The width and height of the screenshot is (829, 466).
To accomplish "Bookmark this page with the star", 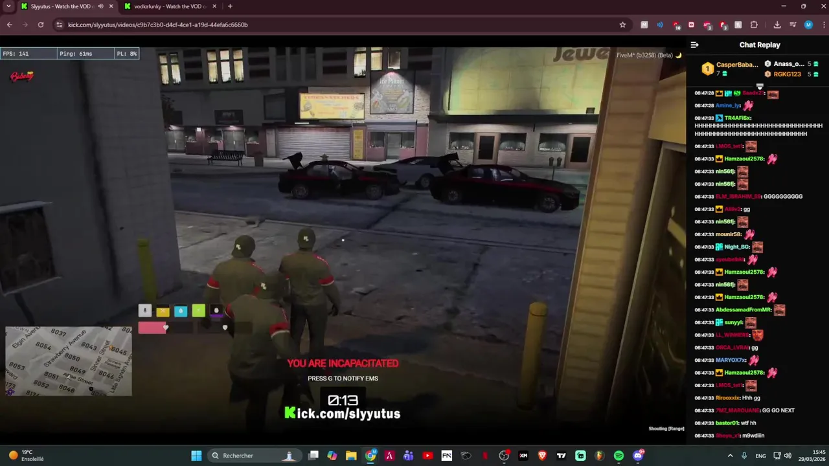I will (x=622, y=25).
